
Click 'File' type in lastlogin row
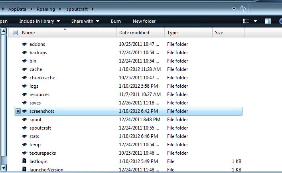click(x=171, y=161)
